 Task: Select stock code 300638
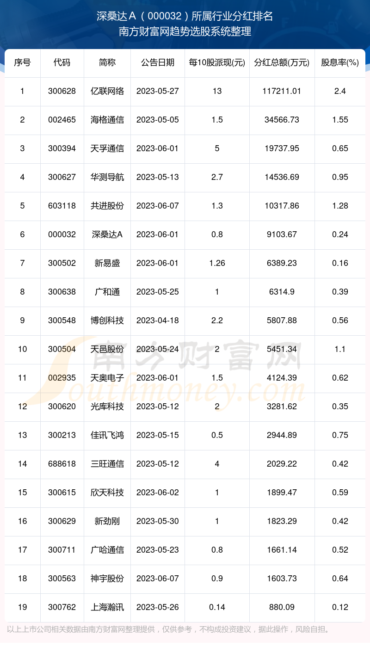pyautogui.click(x=62, y=292)
